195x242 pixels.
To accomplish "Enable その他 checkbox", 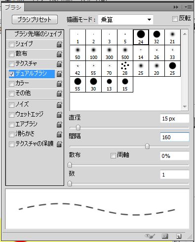I will [11, 93].
